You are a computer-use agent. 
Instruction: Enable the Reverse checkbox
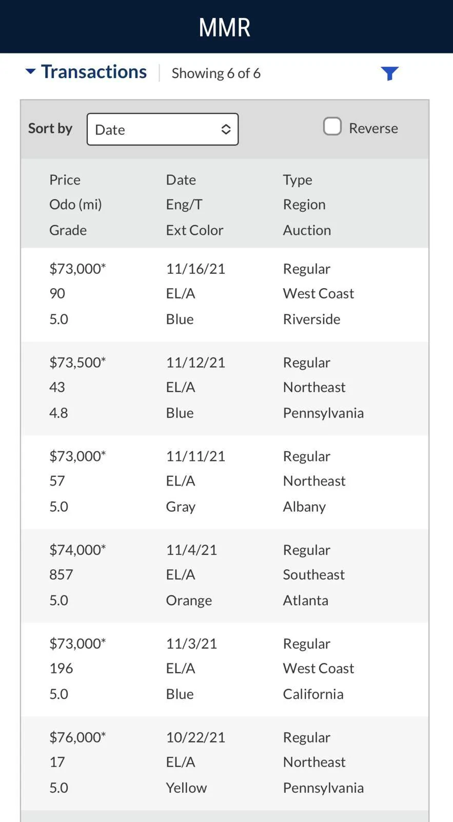pos(332,126)
